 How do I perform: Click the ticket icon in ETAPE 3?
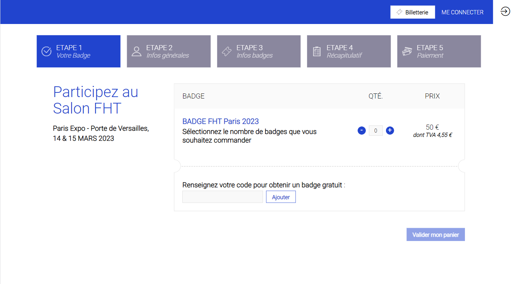click(227, 51)
